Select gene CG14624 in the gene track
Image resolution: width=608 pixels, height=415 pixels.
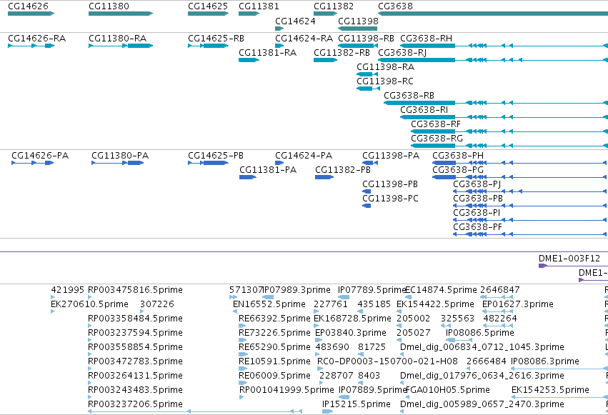click(x=279, y=29)
